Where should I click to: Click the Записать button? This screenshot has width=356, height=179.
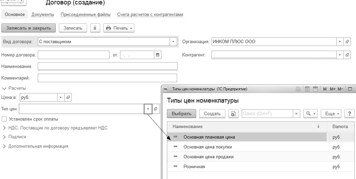73,28
